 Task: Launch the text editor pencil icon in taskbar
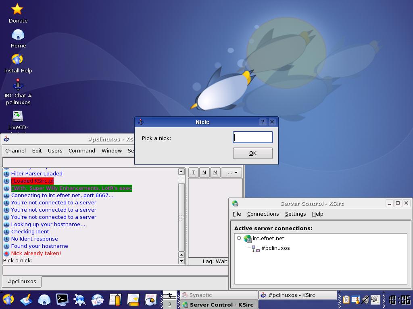tap(26, 299)
